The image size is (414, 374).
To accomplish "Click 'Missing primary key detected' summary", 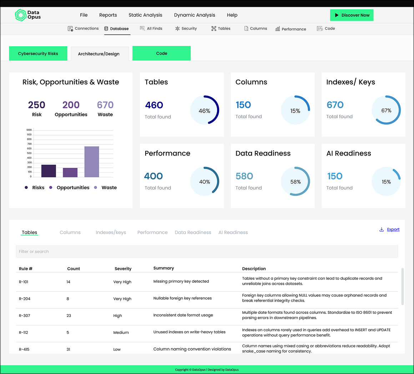I will pos(181,281).
